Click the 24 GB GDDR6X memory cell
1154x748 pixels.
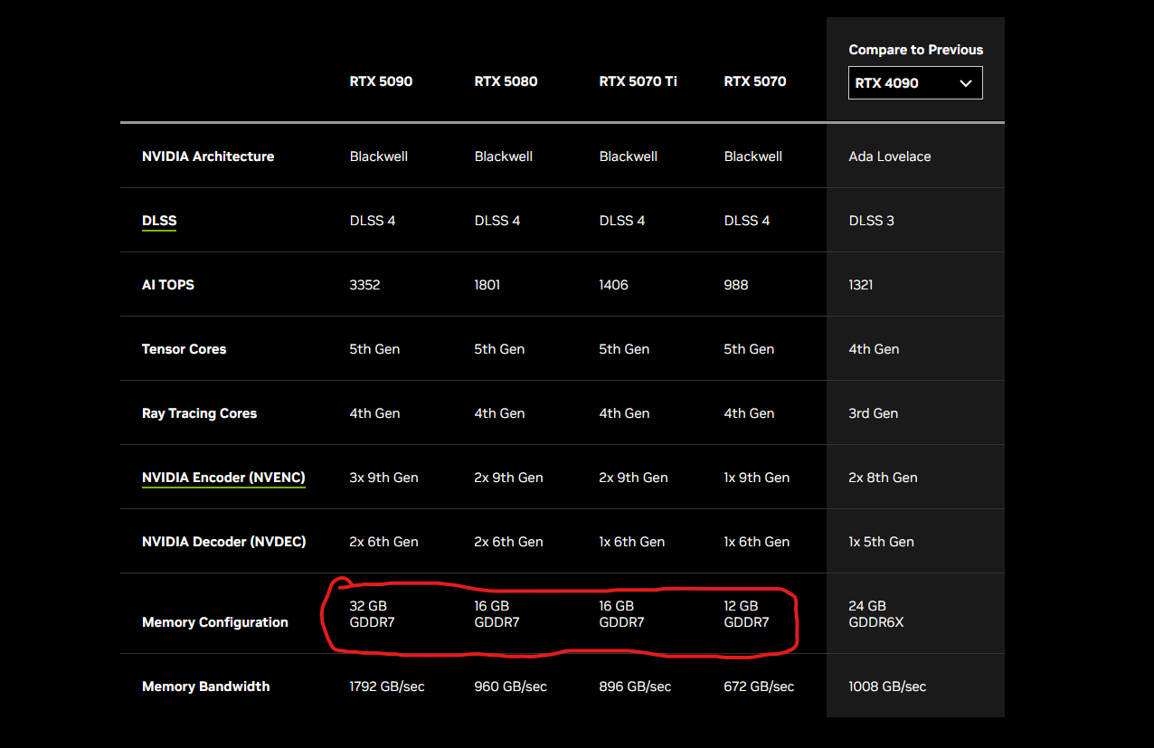coord(875,614)
